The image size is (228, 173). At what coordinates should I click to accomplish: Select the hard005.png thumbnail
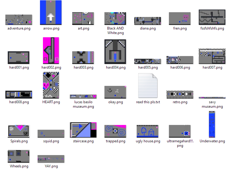[x=148, y=61]
